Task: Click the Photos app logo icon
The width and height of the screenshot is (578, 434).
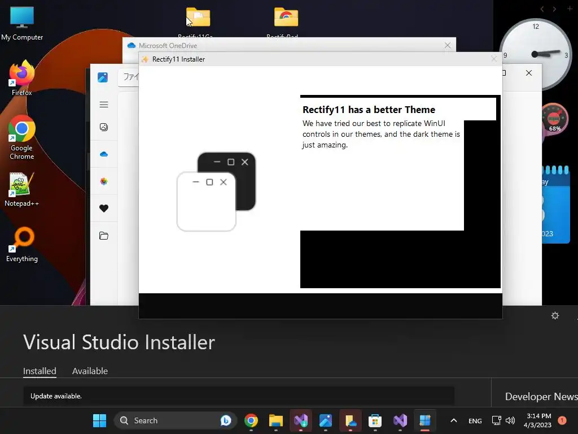Action: pyautogui.click(x=103, y=77)
